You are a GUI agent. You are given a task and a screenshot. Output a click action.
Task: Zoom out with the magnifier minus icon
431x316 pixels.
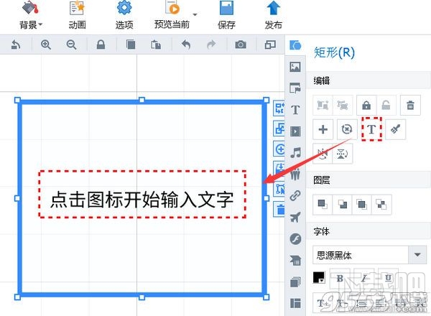(71, 45)
